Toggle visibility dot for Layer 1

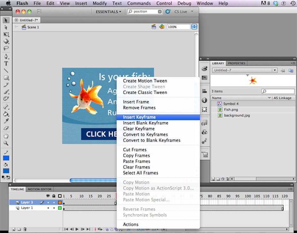[48, 208]
